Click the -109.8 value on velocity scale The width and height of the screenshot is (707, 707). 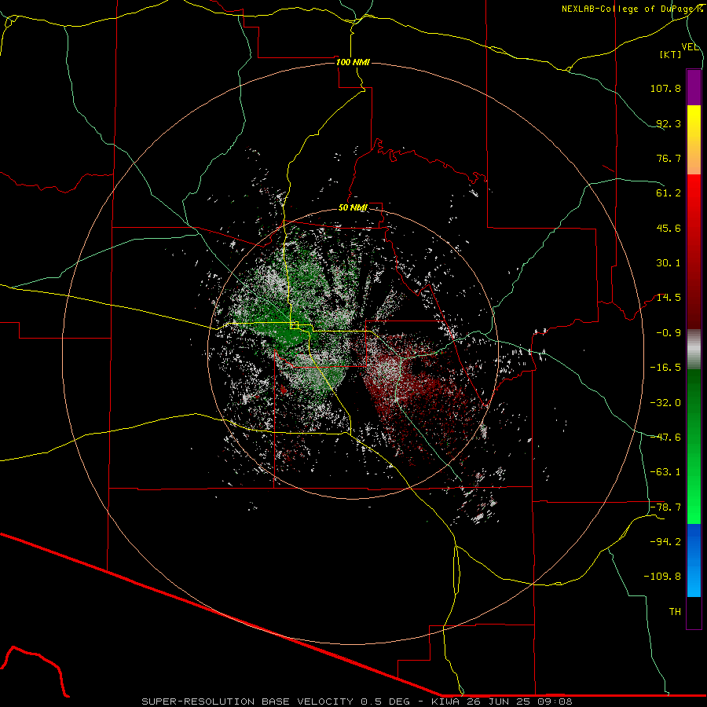coord(662,577)
